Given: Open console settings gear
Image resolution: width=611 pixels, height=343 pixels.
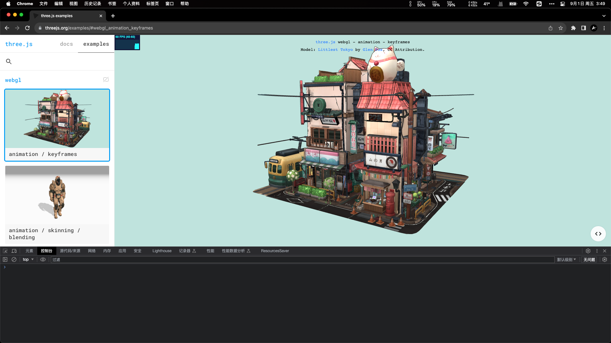Looking at the screenshot, I should click(605, 259).
